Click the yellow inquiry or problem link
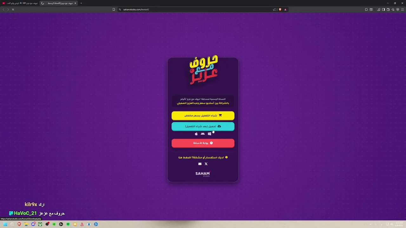Viewport: 406px width, 228px height. 203,157
